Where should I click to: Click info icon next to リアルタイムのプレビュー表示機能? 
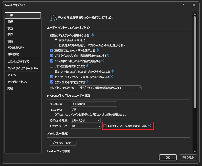(x=109, y=55)
